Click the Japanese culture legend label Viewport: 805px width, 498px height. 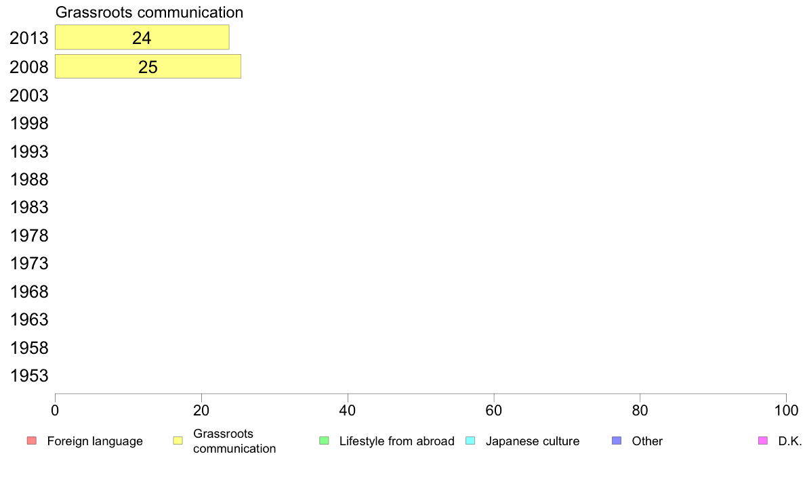533,441
